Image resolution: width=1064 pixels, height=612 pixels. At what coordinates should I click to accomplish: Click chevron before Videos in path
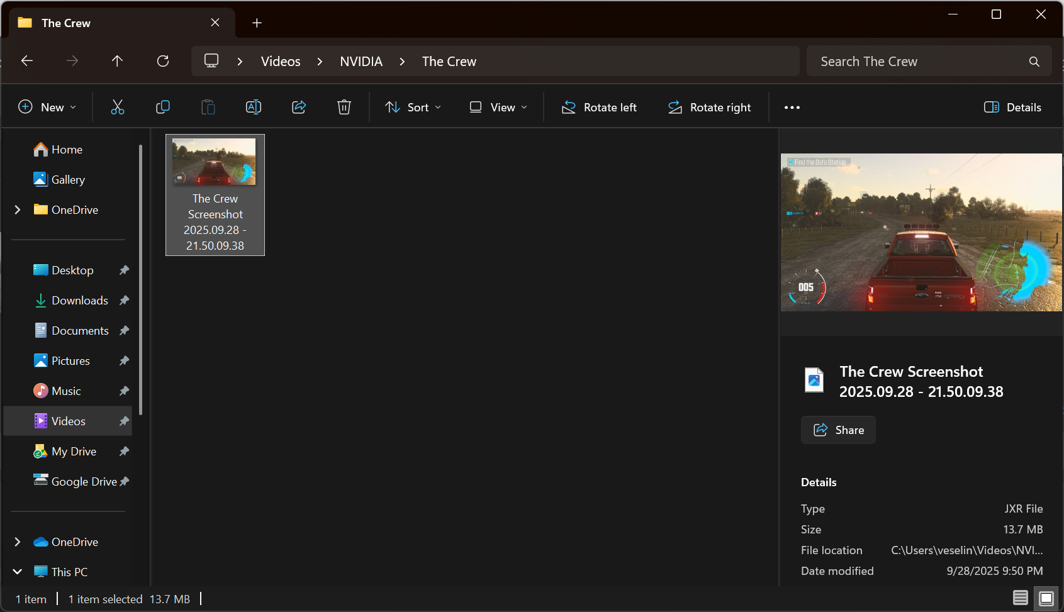[240, 62]
